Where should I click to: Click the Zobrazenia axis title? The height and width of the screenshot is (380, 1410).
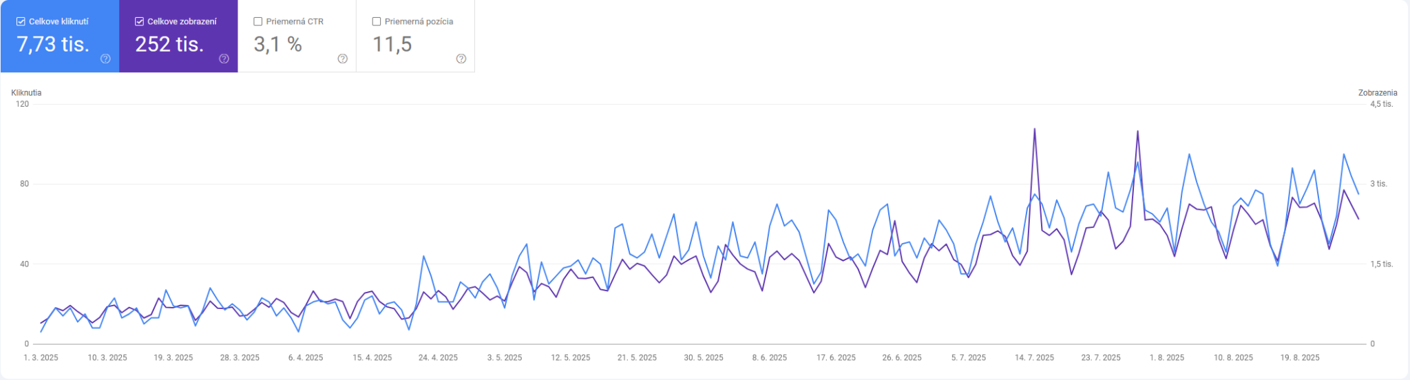[x=1378, y=92]
